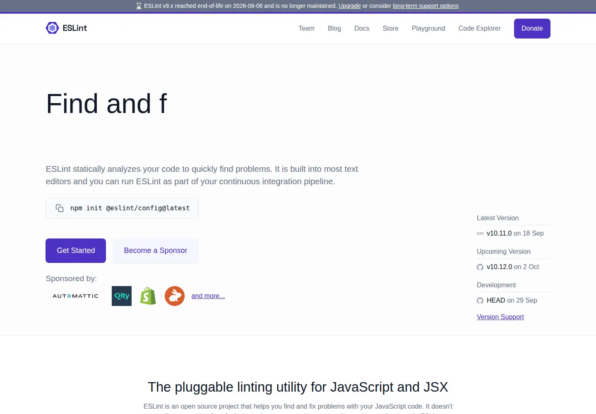Image resolution: width=596 pixels, height=414 pixels.
Task: View more sponsors via 'and more...'
Action: pyautogui.click(x=208, y=296)
